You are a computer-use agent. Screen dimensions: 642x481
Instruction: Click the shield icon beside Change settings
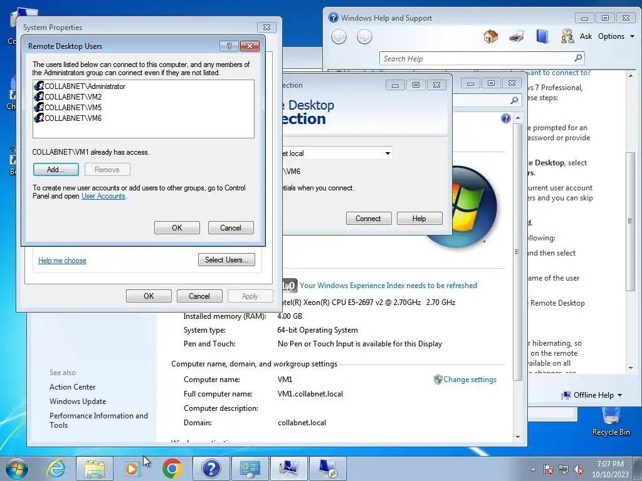(438, 380)
